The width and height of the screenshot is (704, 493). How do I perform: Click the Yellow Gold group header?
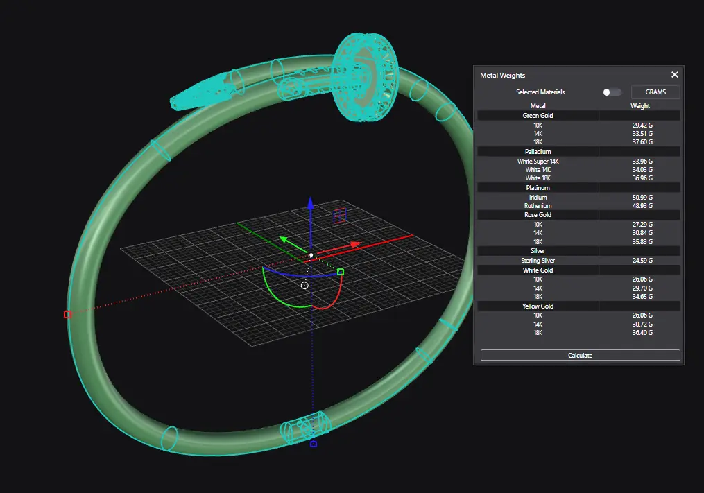pyautogui.click(x=538, y=306)
